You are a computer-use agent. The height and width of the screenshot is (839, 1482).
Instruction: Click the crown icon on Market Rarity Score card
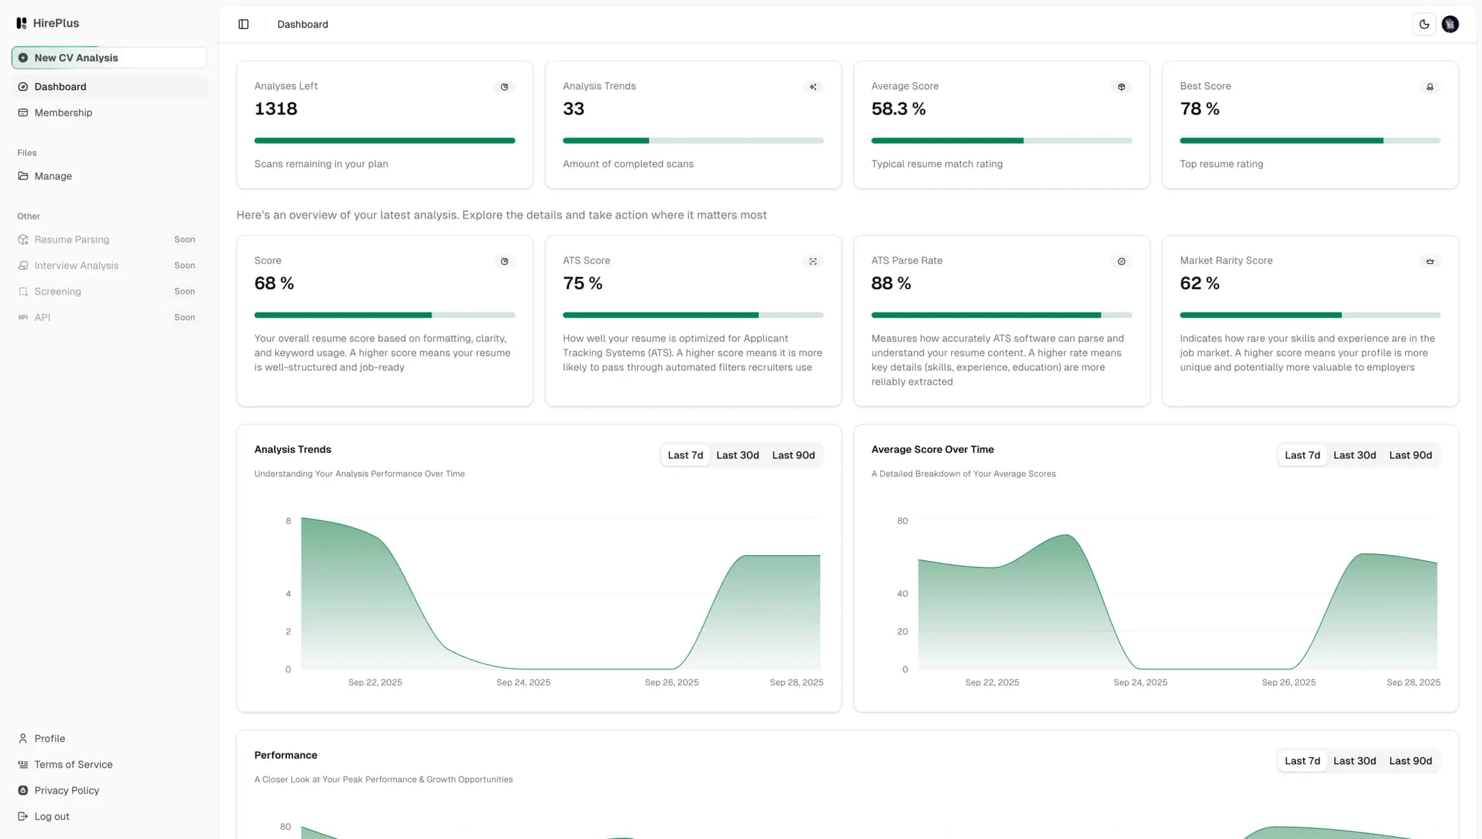click(x=1429, y=261)
